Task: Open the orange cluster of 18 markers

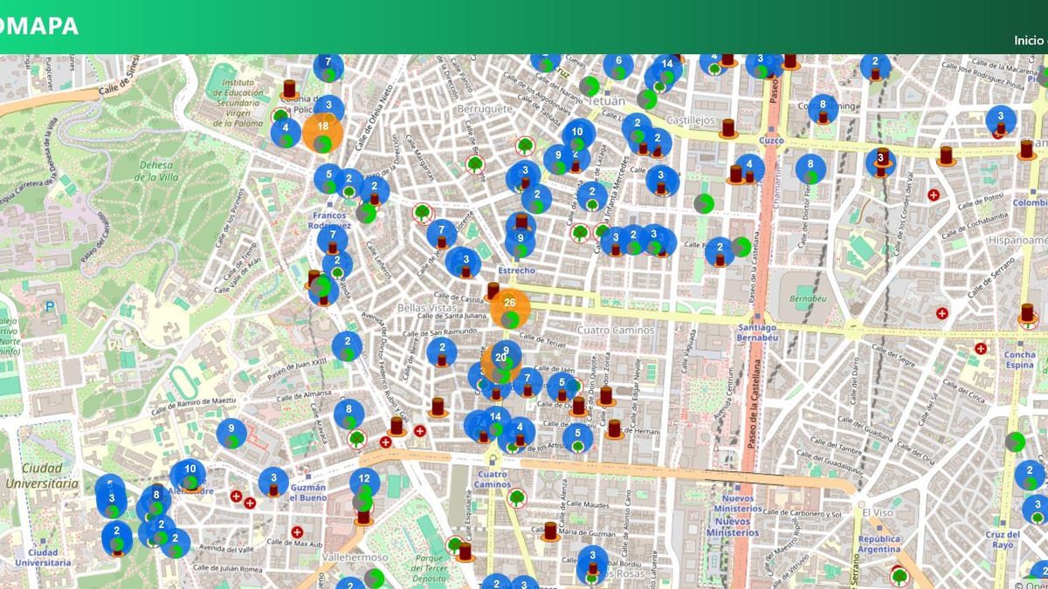Action: point(322,133)
